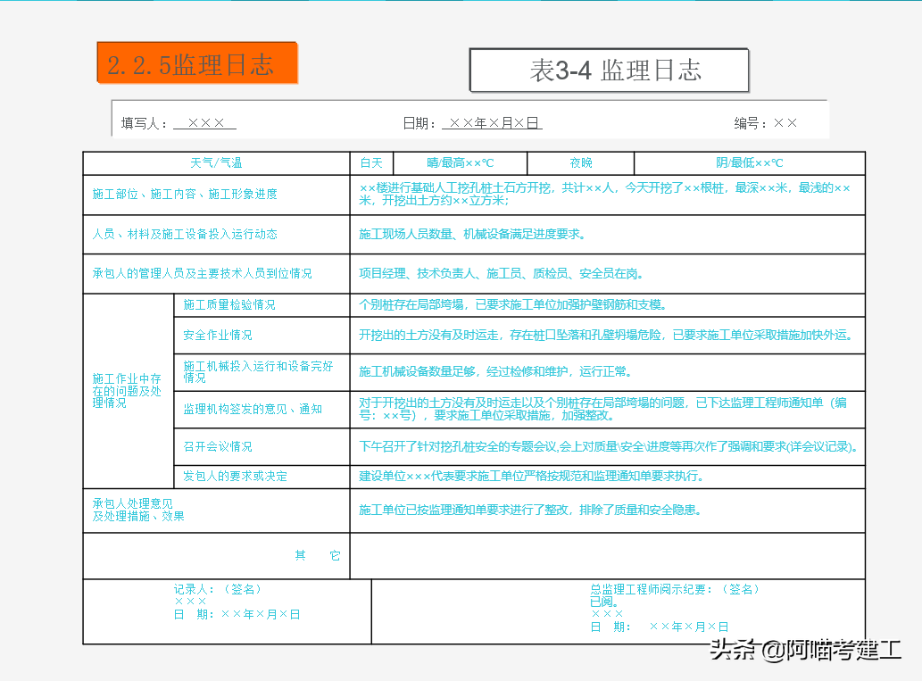The width and height of the screenshot is (922, 681).
Task: Click the 天气/气温 header cell
Action: (215, 163)
